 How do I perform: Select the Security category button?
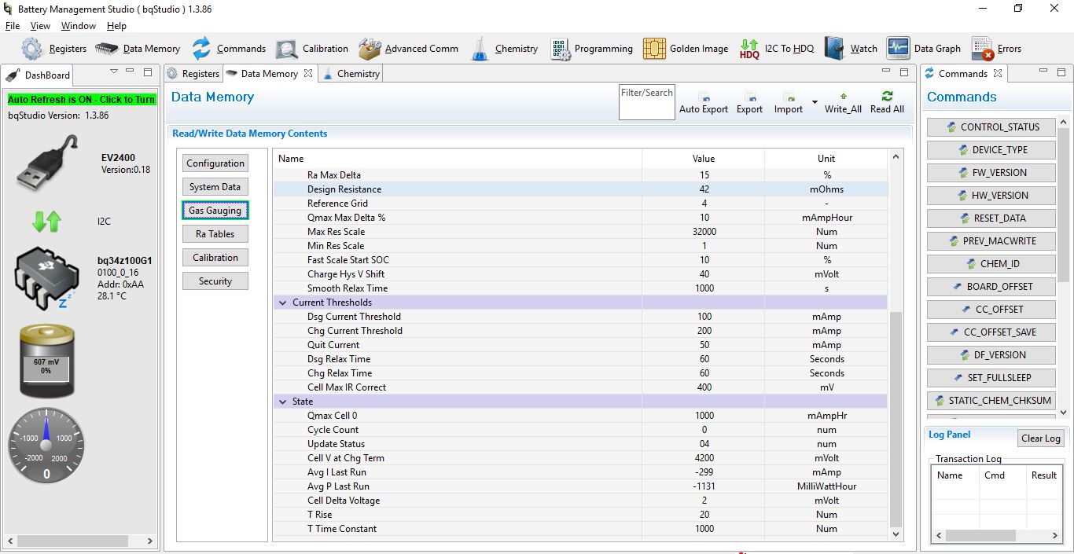pos(215,281)
